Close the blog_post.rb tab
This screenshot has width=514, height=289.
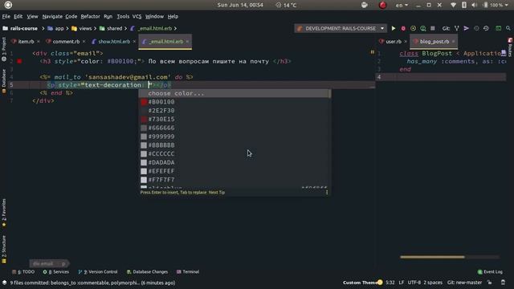click(453, 42)
